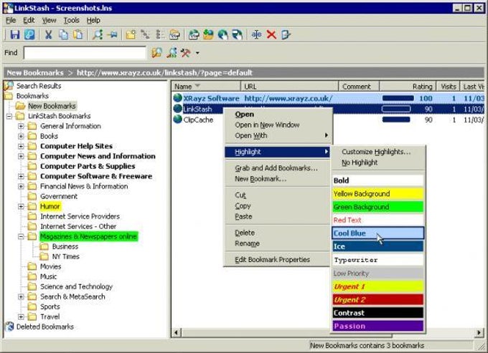Apply the Green Background highlight
Viewport: 488px width, 353px height.
[377, 207]
